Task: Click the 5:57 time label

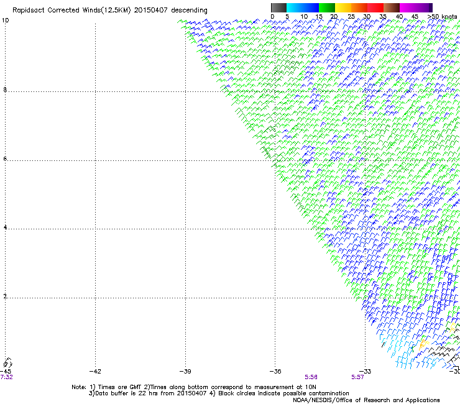Action: [x=357, y=377]
